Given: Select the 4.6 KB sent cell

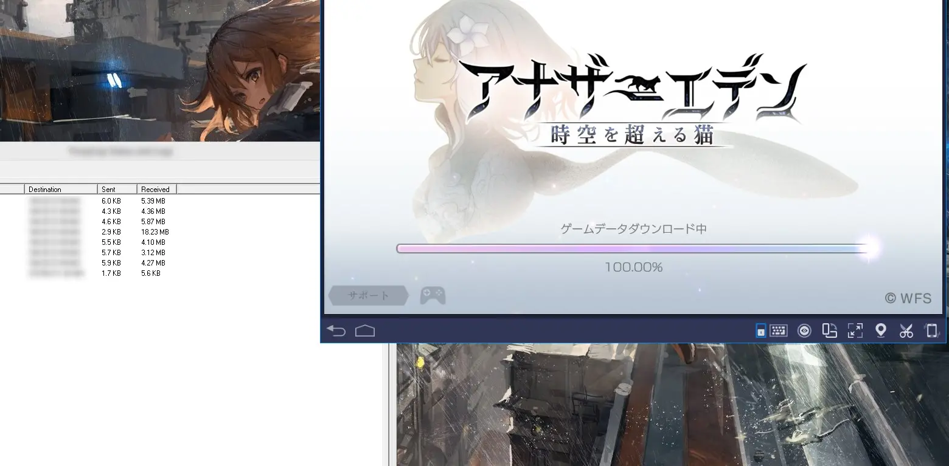Looking at the screenshot, I should [111, 222].
